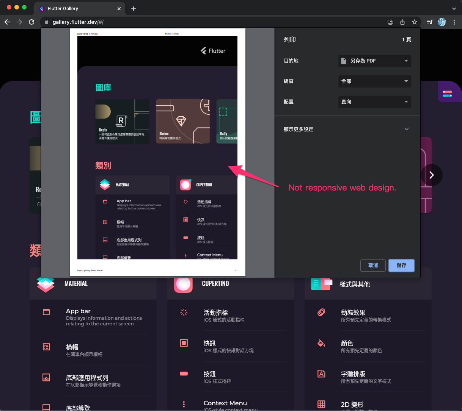
Task: Click the App bar icon
Action: point(46,312)
